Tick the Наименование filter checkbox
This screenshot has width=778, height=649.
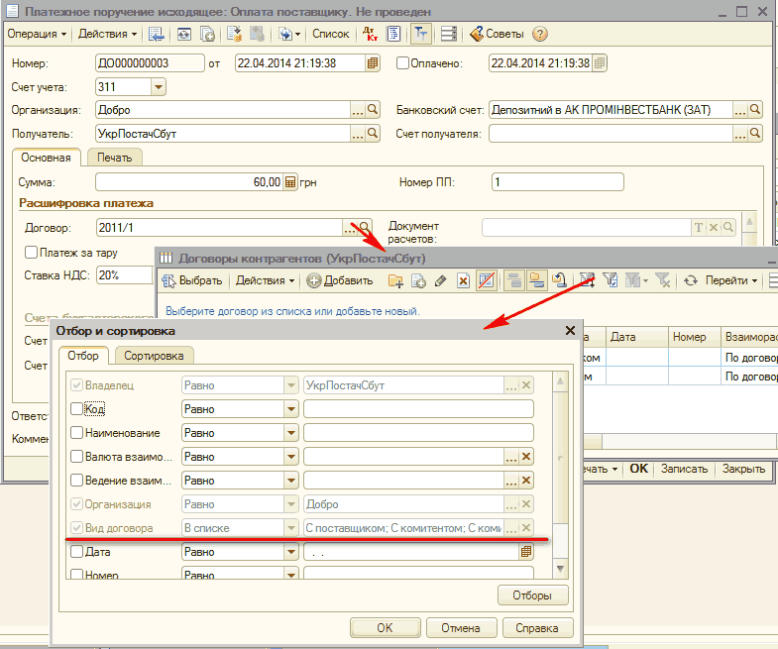77,433
